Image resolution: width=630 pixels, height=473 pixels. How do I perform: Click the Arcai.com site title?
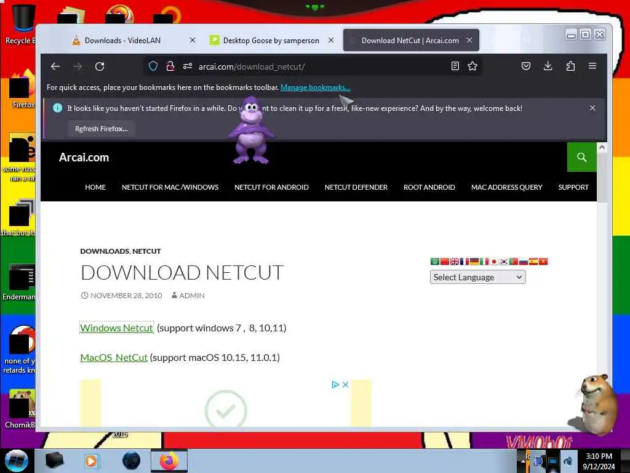click(x=84, y=157)
